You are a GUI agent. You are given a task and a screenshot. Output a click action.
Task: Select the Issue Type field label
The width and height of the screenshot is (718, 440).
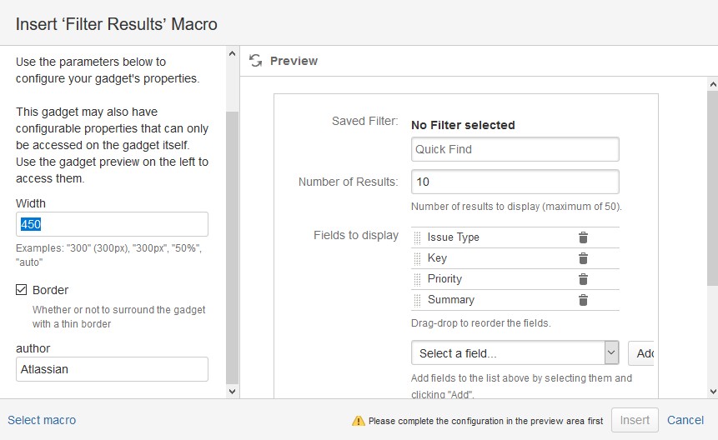[x=454, y=237]
